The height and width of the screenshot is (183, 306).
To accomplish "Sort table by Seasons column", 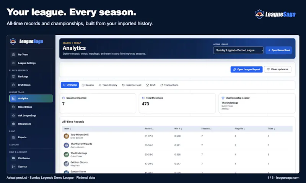I will click(207, 129).
